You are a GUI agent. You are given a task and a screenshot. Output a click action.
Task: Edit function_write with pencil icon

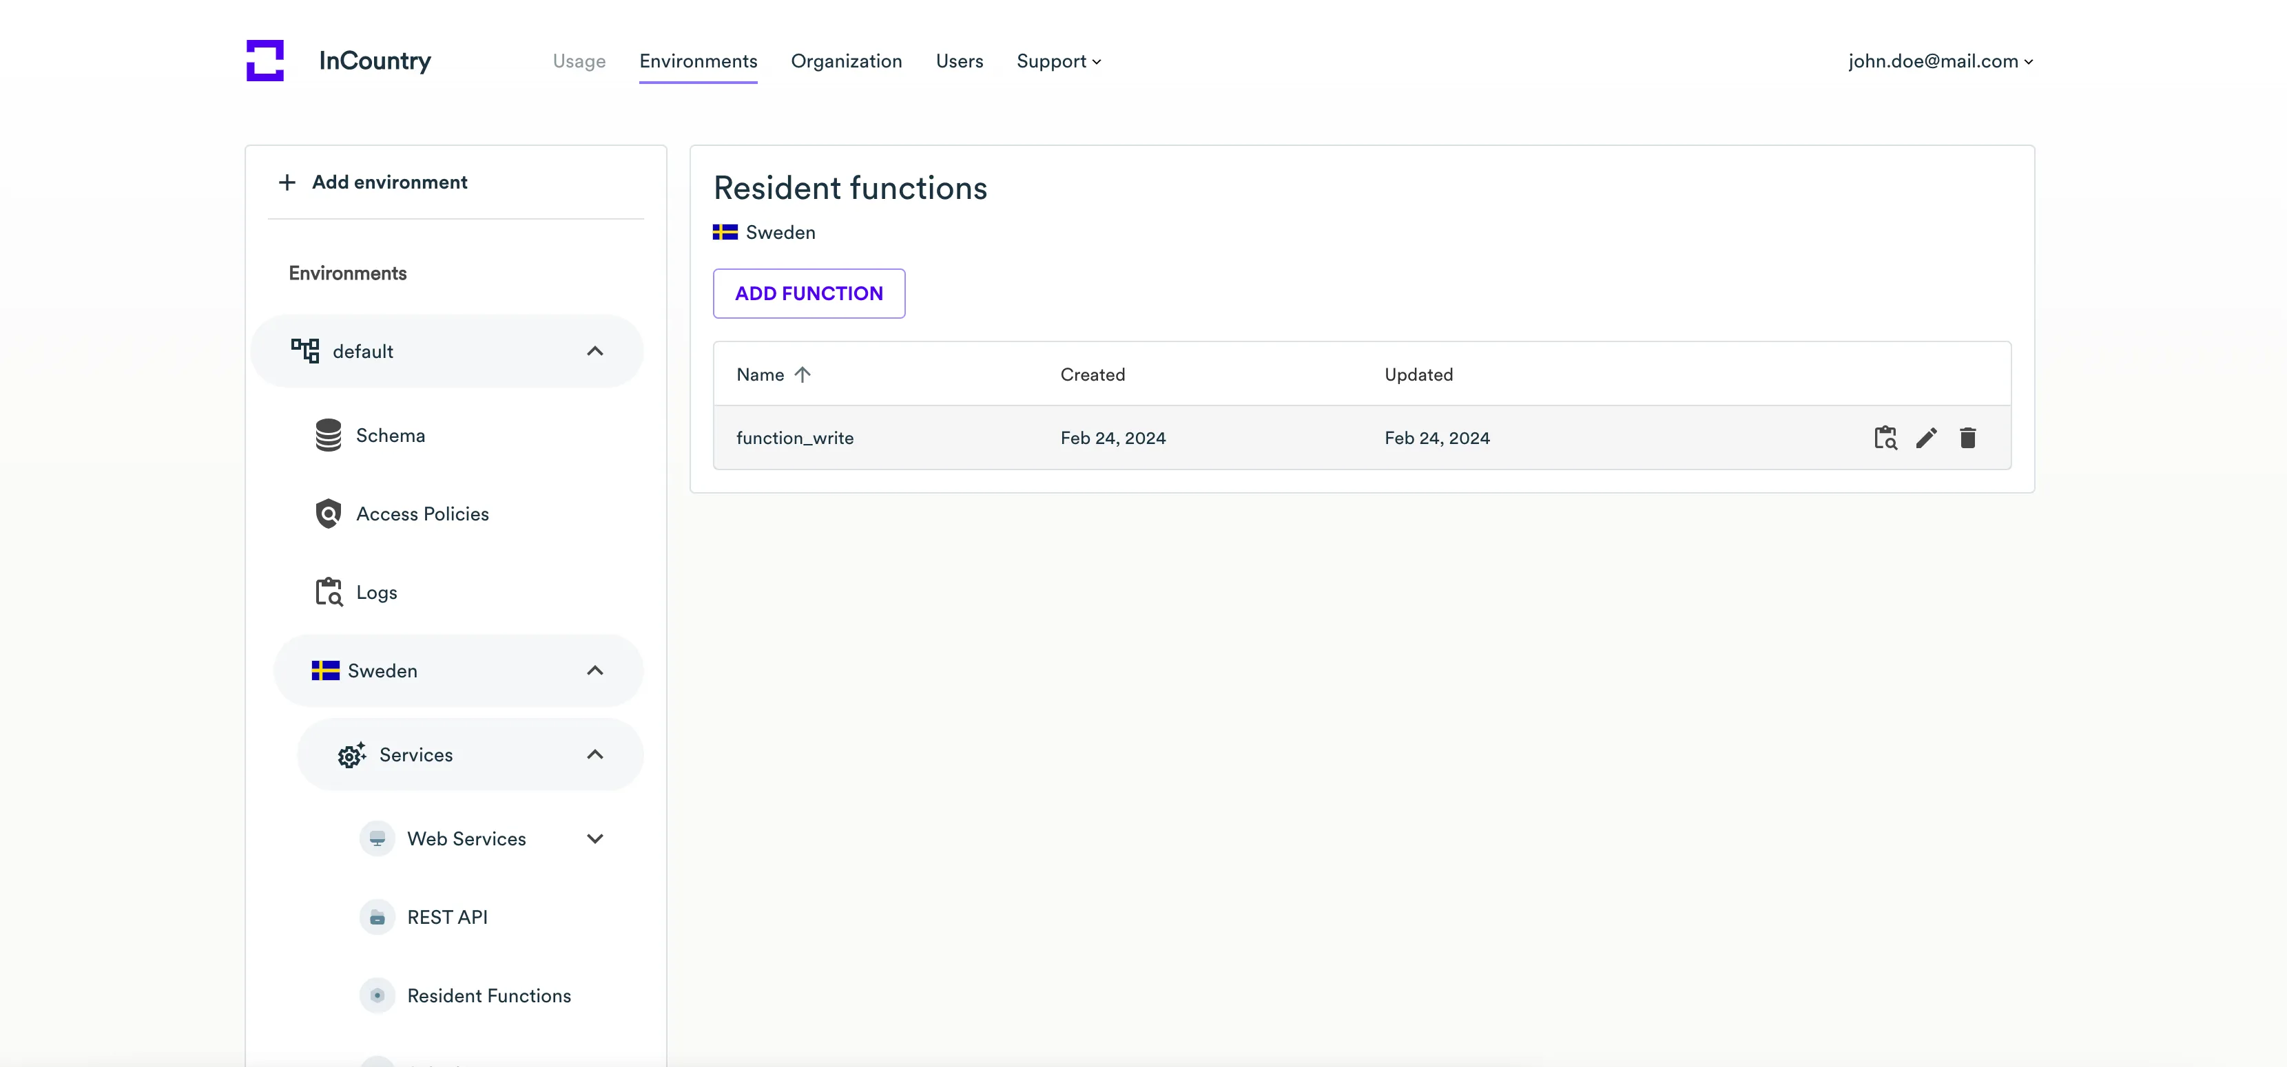[x=1925, y=437]
